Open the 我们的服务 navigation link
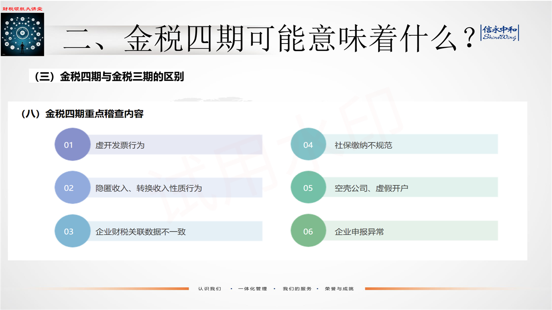Screen dimensions: 552x310 pyautogui.click(x=297, y=288)
